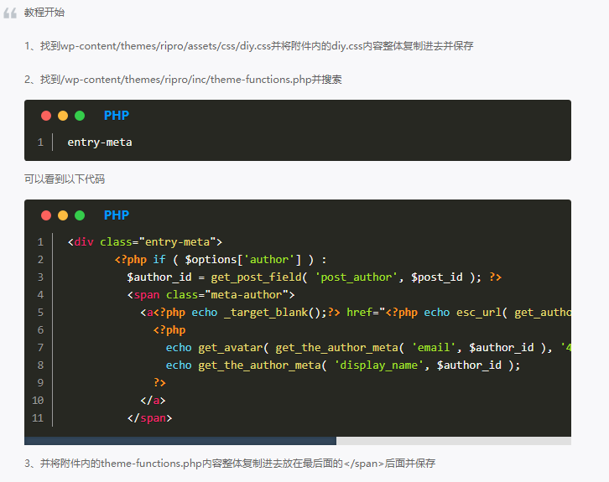Click the closing </span> tag on line 11
The image size is (609, 482).
tap(149, 417)
